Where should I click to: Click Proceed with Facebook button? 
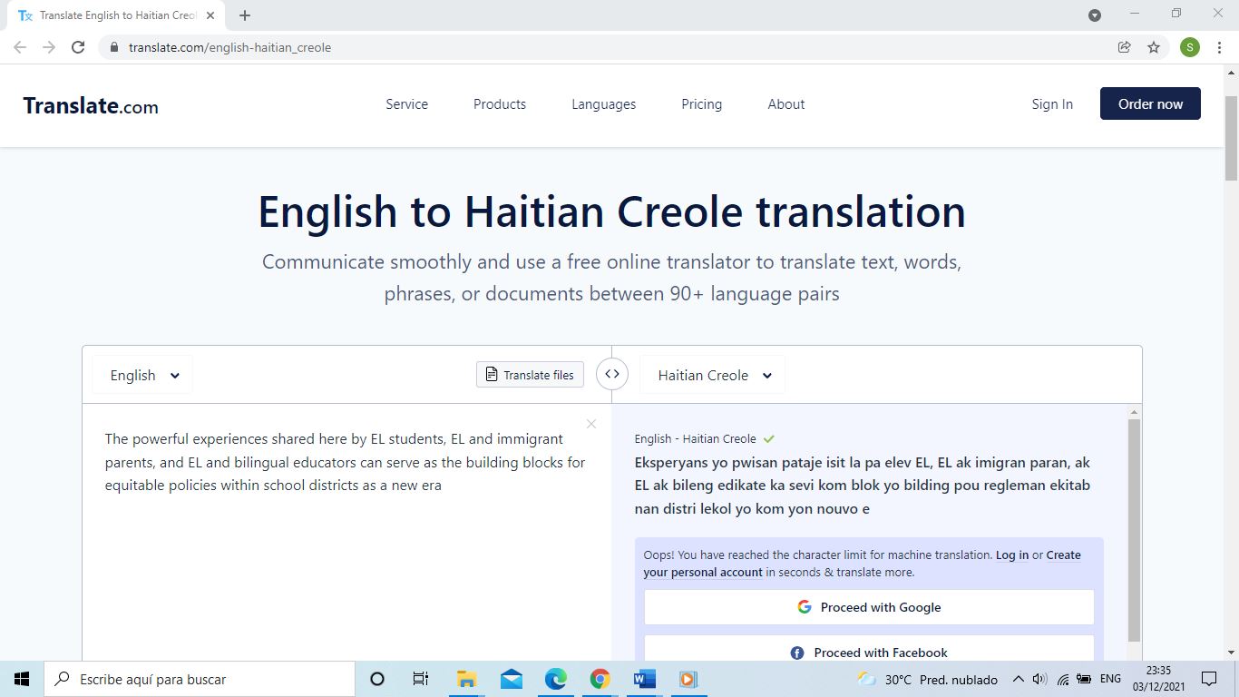tap(869, 648)
